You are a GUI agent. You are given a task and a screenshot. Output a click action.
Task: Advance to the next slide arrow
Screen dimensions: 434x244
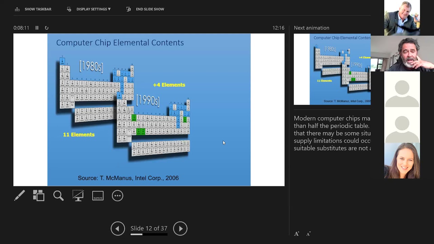tap(180, 228)
